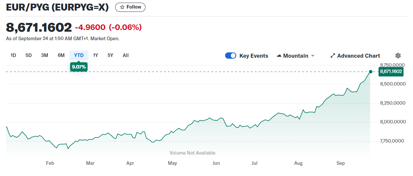
Task: Click the current price dot on chart
Action: click(371, 72)
